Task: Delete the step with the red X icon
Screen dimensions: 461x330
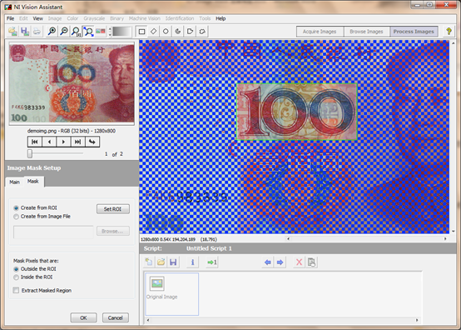Action: [299, 262]
